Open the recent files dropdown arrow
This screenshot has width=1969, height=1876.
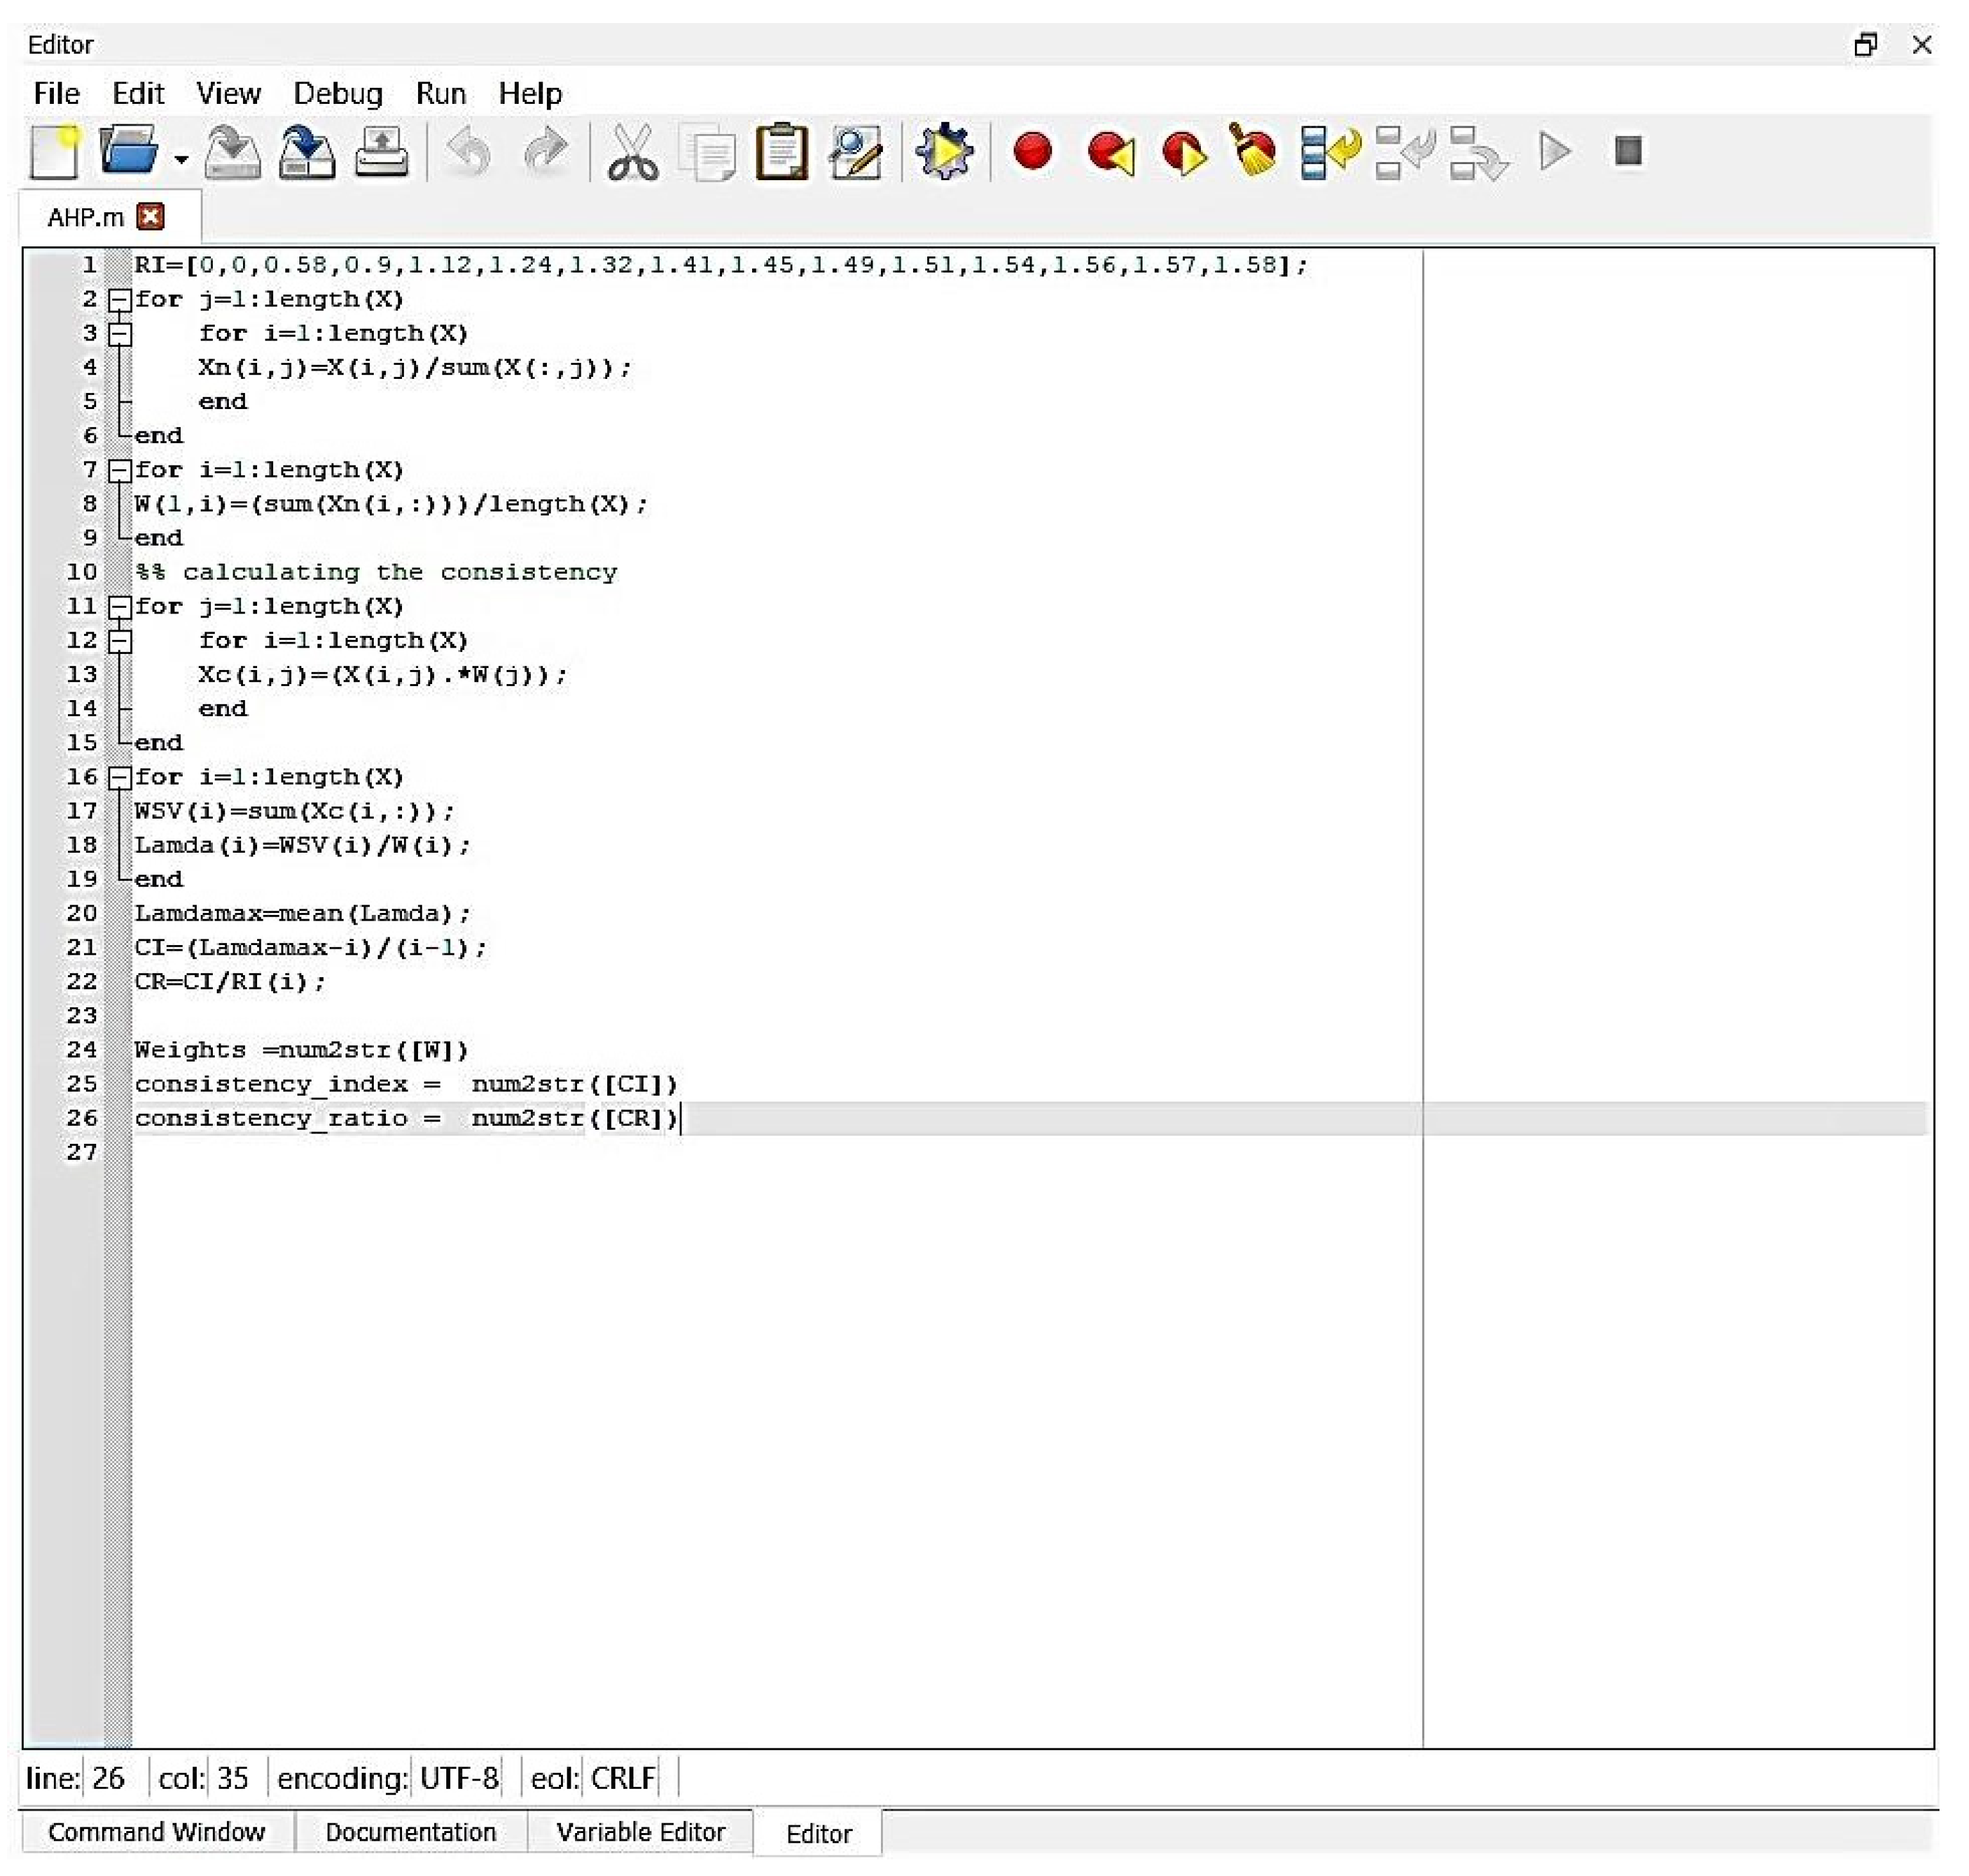click(x=181, y=159)
